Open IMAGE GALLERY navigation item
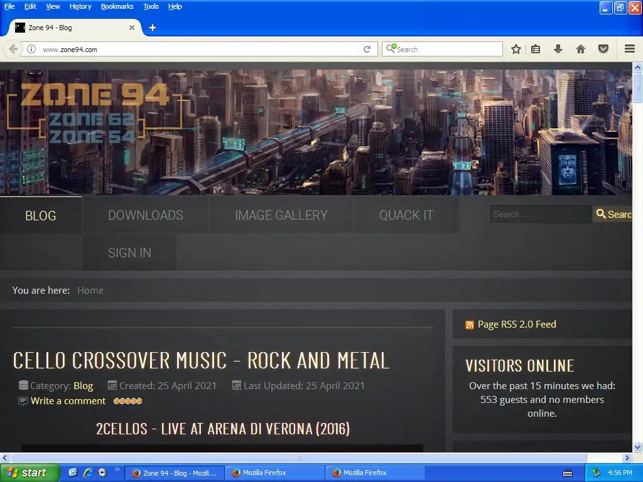The width and height of the screenshot is (643, 482). (281, 215)
